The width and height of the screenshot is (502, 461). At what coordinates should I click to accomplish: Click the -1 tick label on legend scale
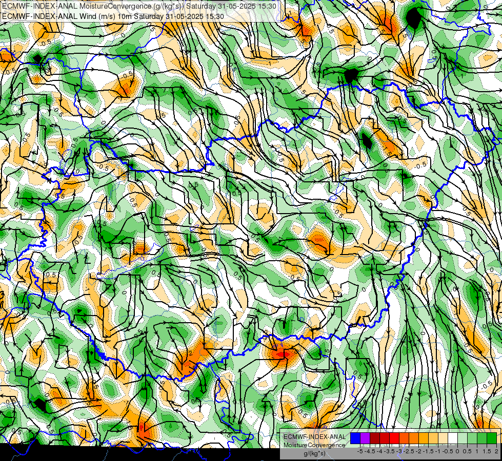click(438, 451)
